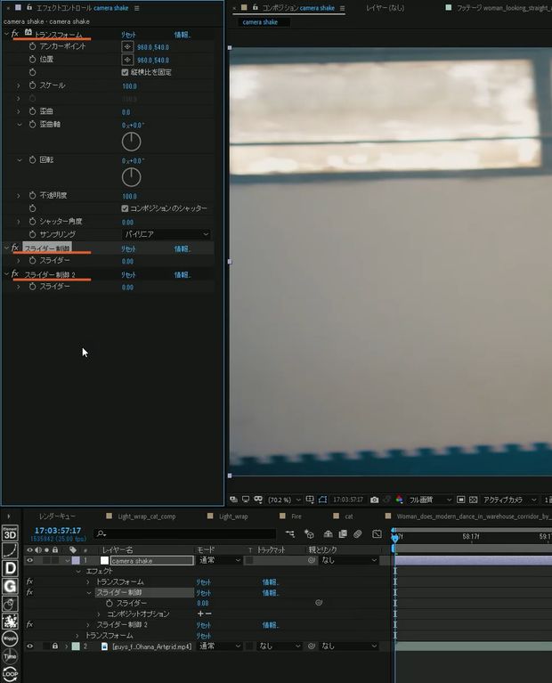Adjust the 歪曲軸 skew axis dial

point(131,142)
